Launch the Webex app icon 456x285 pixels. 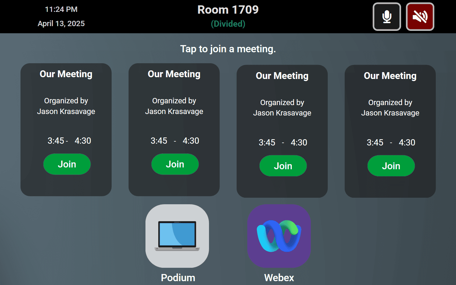pos(279,236)
